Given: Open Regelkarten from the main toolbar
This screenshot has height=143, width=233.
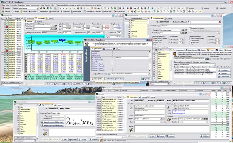Looking at the screenshot, I should (x=107, y=11).
